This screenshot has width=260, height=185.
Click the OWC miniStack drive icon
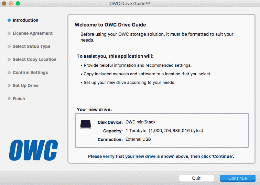(86, 124)
